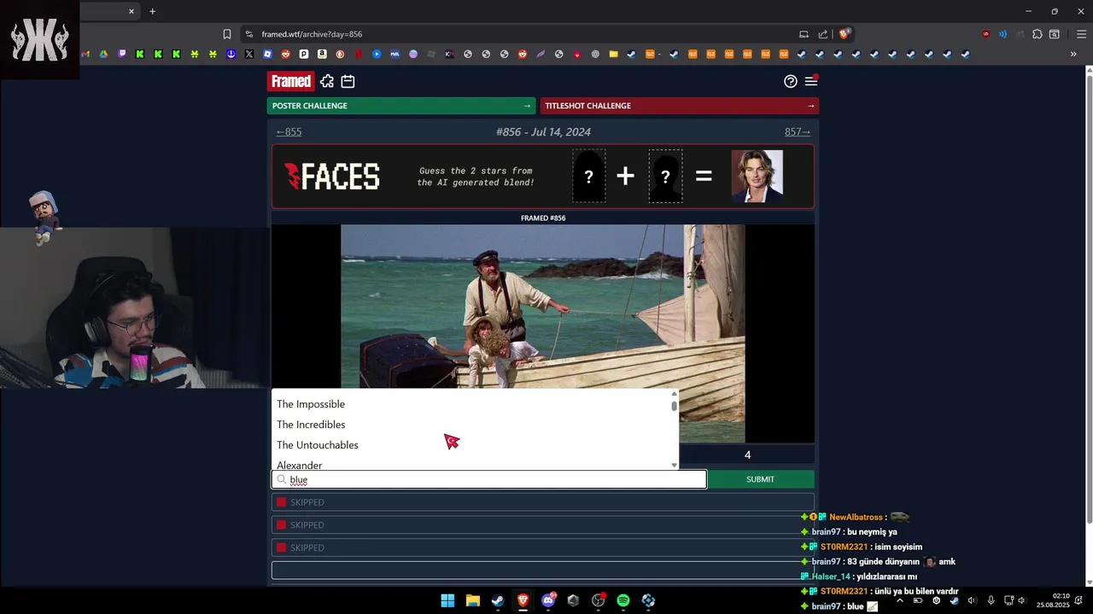This screenshot has height=614, width=1093.
Task: Open the archive calendar icon
Action: [348, 81]
